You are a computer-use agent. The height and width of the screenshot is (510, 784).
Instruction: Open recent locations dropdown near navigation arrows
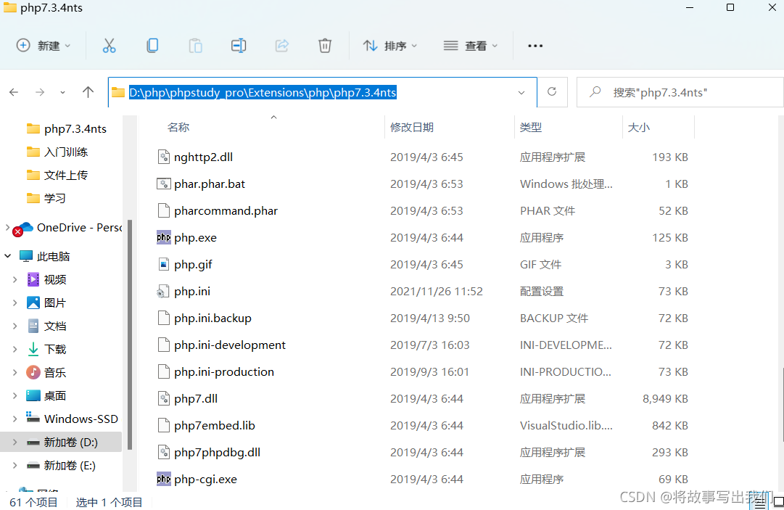click(x=62, y=93)
